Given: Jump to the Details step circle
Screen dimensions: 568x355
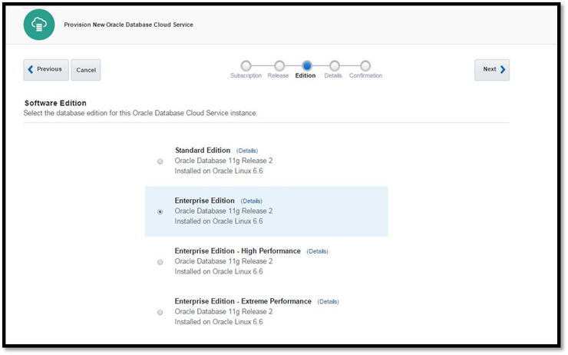Looking at the screenshot, I should tap(334, 66).
